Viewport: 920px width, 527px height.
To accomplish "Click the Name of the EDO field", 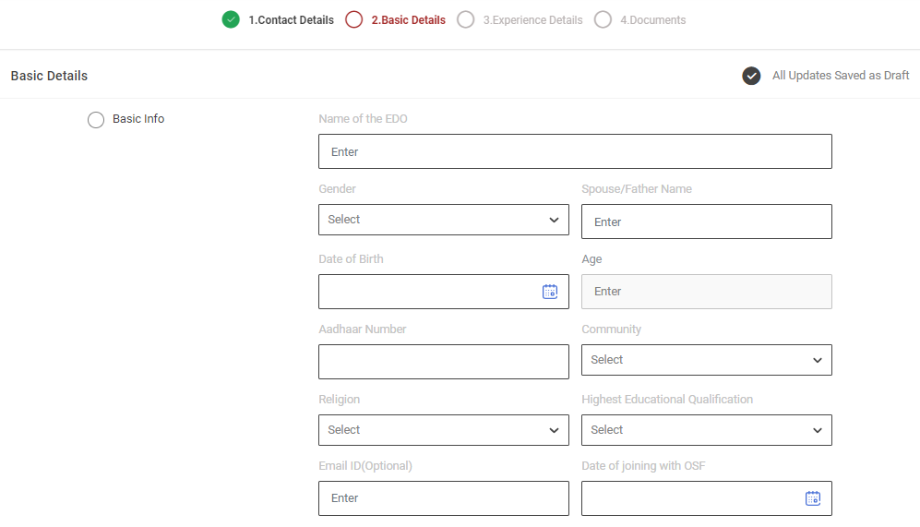I will [574, 151].
